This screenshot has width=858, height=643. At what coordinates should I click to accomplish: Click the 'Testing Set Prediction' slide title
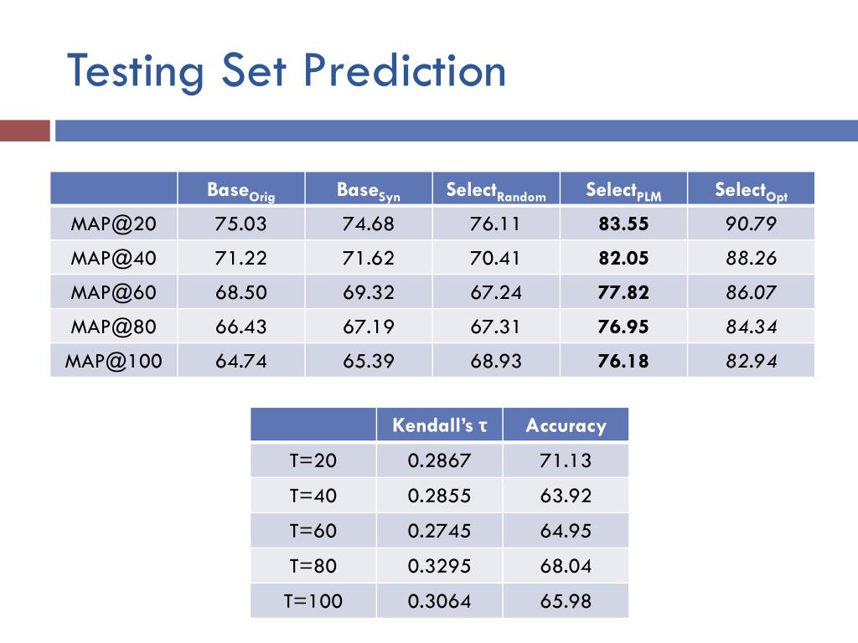[287, 70]
